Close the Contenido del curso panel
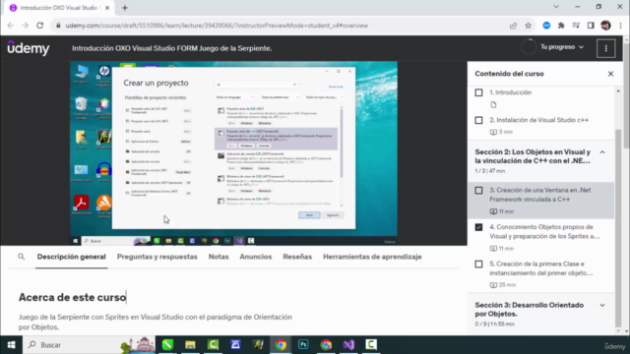The height and width of the screenshot is (354, 630). 610,74
